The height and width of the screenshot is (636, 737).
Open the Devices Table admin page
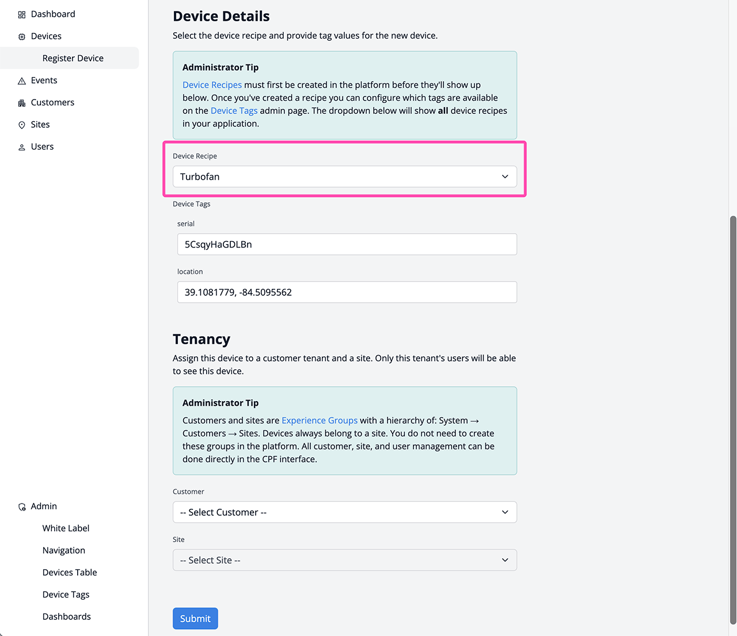coord(70,573)
